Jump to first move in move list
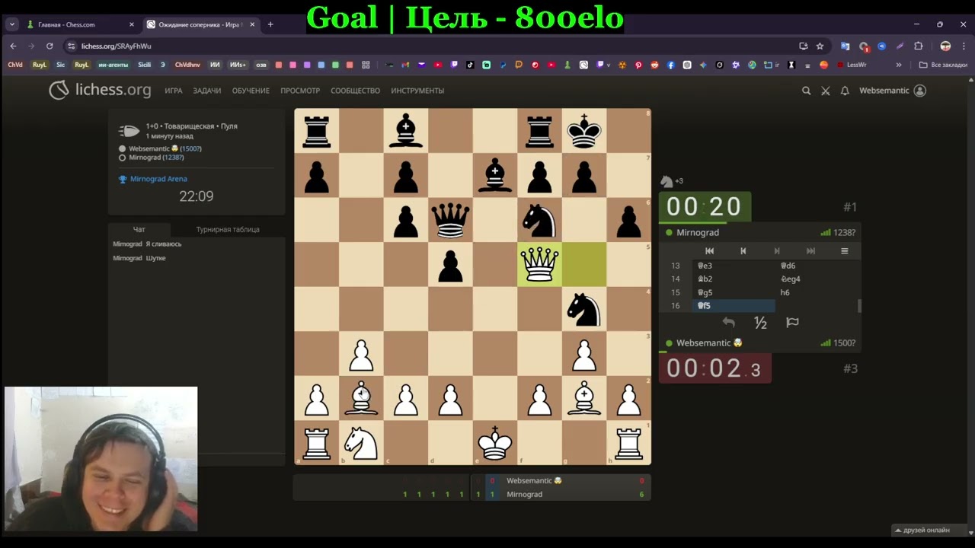 tap(709, 251)
